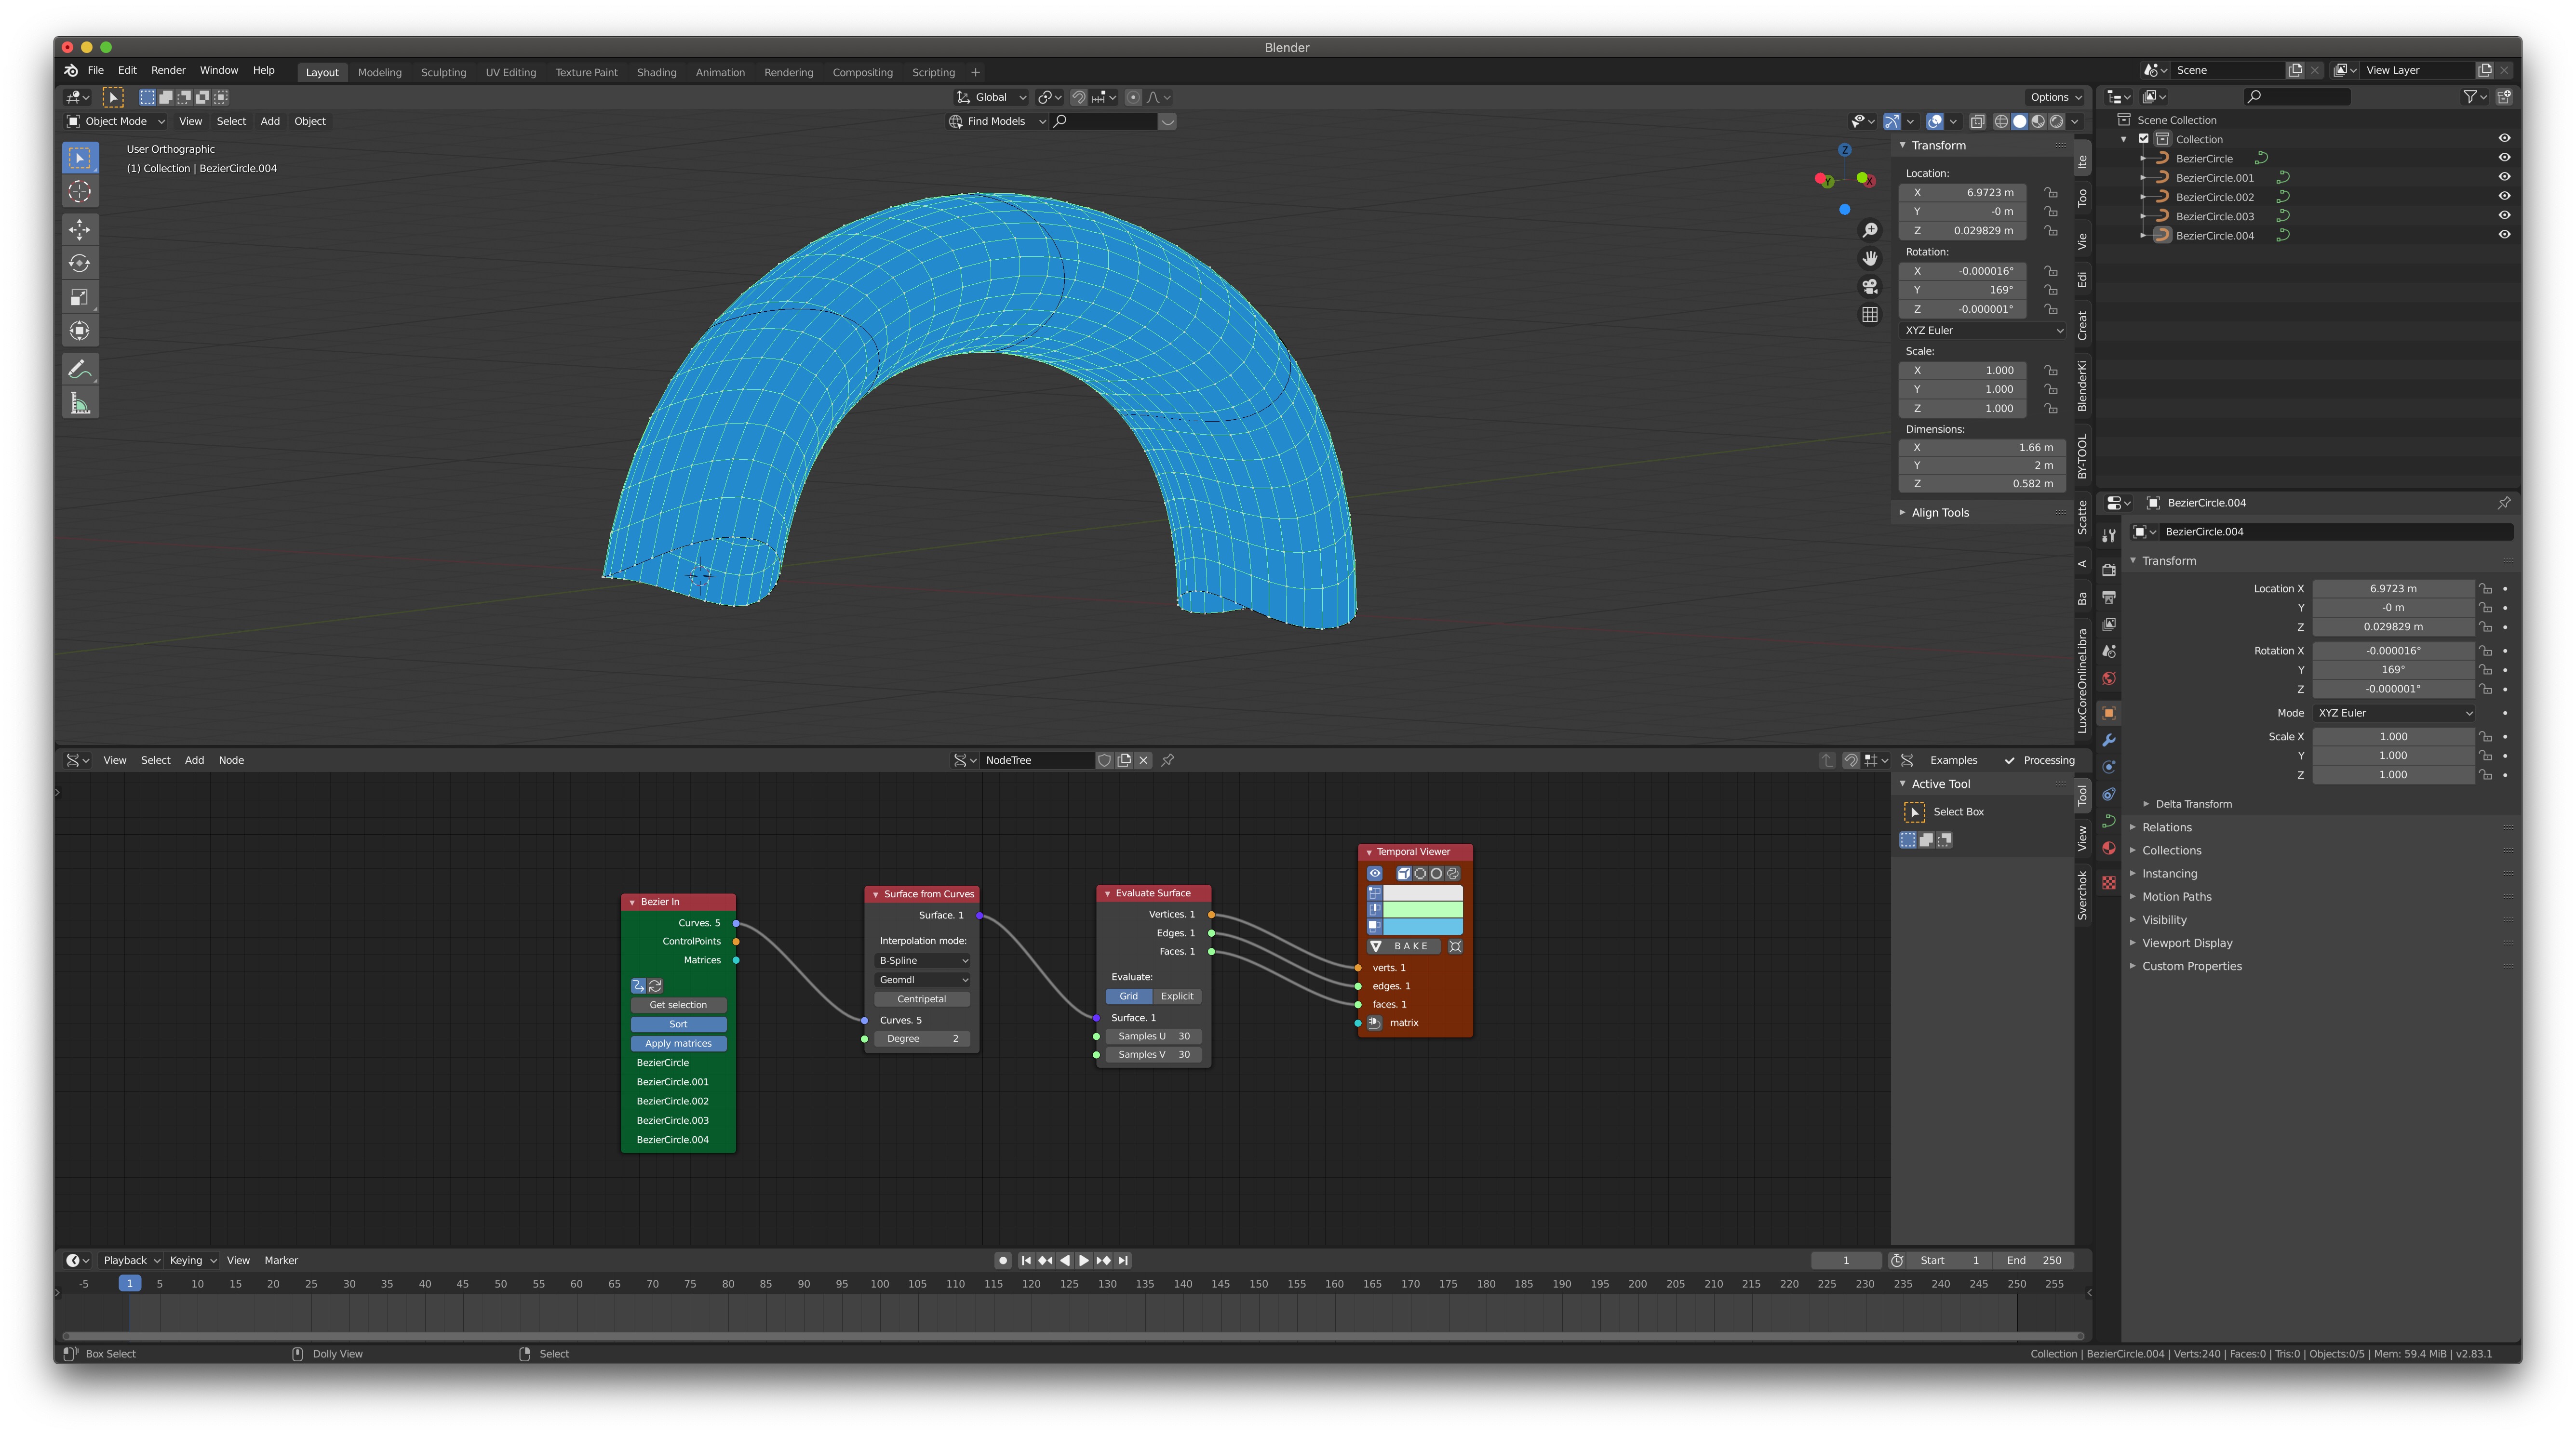2576x1435 pixels.
Task: Open the Render menu
Action: click(168, 70)
